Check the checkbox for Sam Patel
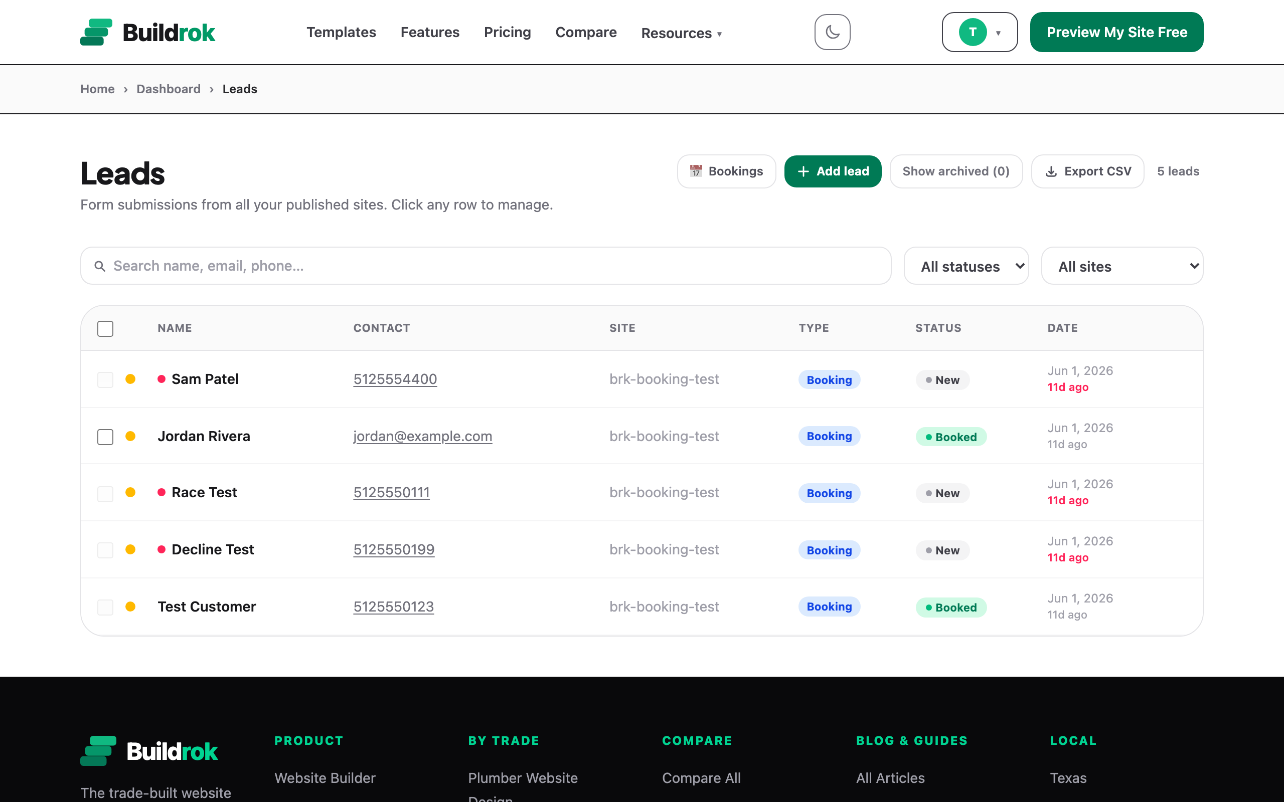 click(x=106, y=380)
